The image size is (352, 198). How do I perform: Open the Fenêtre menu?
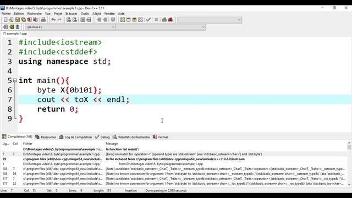click(109, 13)
